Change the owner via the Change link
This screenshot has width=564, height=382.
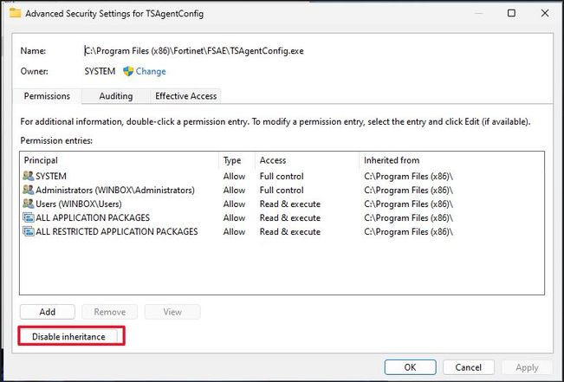(x=150, y=72)
